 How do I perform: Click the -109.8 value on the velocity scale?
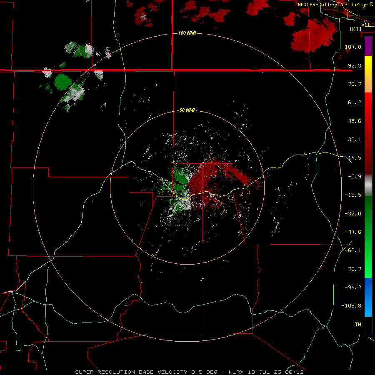(x=351, y=306)
